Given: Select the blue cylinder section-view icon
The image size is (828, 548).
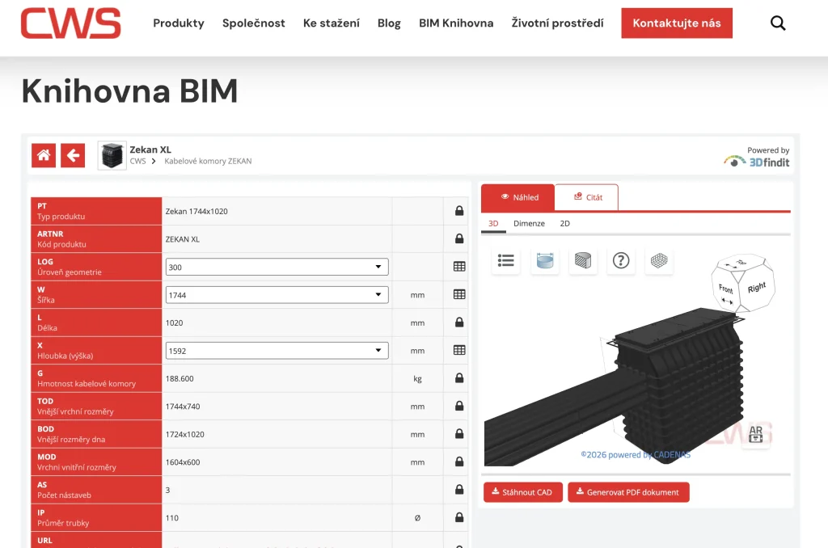Looking at the screenshot, I should (x=544, y=260).
